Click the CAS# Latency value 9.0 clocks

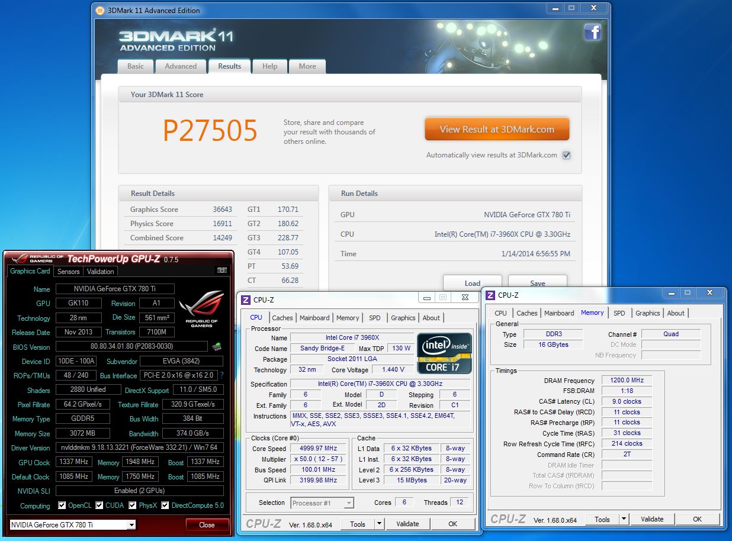tap(627, 401)
